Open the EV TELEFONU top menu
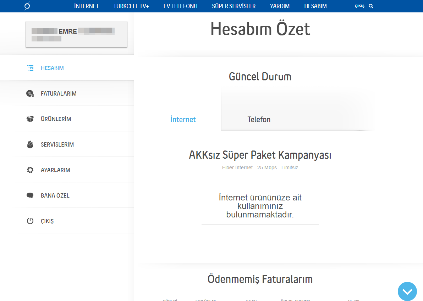The height and width of the screenshot is (301, 423). 181,6
